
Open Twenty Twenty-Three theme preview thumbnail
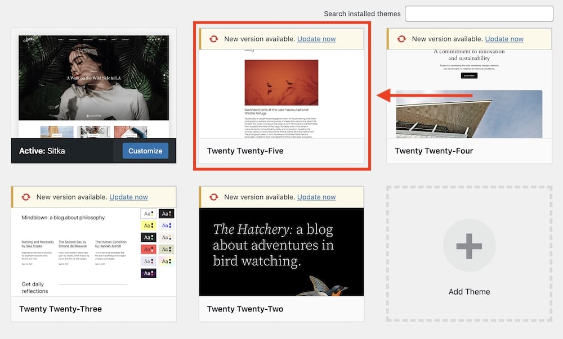pyautogui.click(x=93, y=251)
